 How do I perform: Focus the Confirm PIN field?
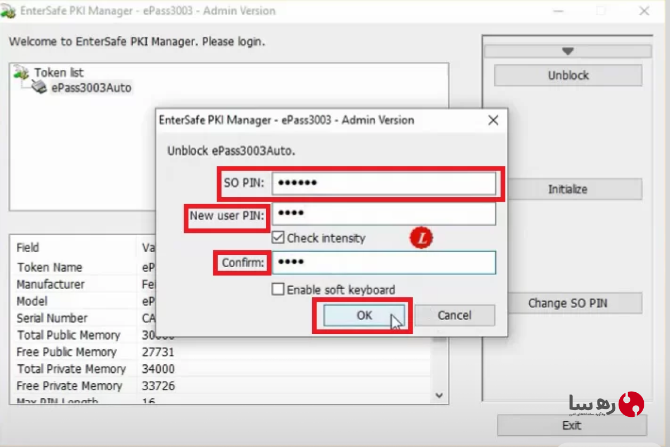(x=384, y=263)
